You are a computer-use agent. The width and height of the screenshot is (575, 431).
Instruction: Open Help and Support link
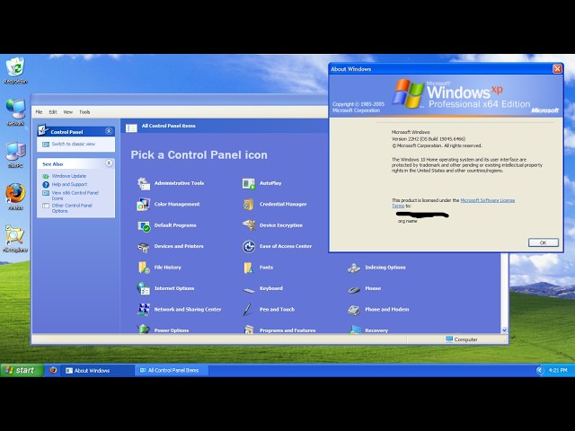point(69,184)
